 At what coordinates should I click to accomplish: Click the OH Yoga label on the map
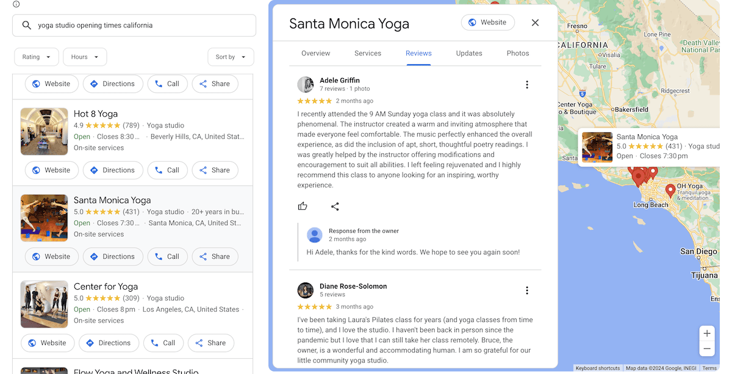690,186
